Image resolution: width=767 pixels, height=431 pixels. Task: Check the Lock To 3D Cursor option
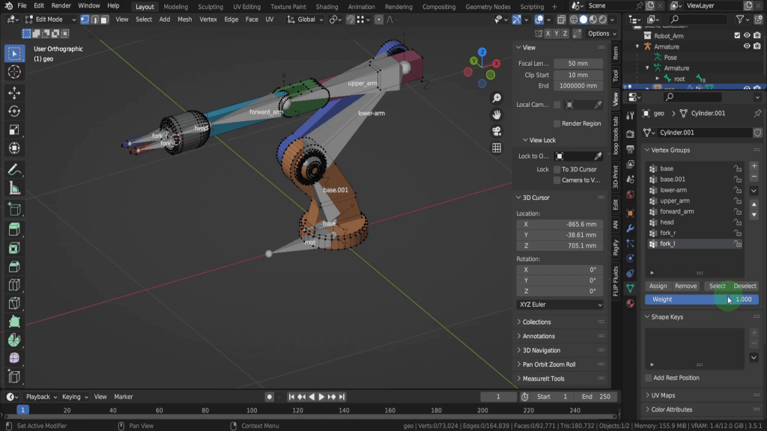click(557, 169)
